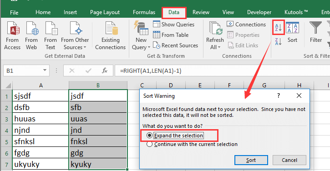Cancel the Sort Warning dialog

pyautogui.click(x=289, y=160)
